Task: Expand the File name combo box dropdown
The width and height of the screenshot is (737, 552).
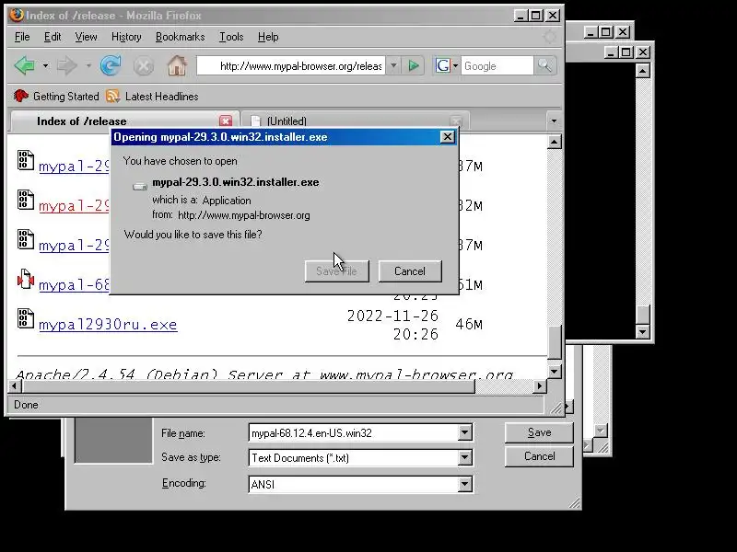Action: click(x=465, y=432)
